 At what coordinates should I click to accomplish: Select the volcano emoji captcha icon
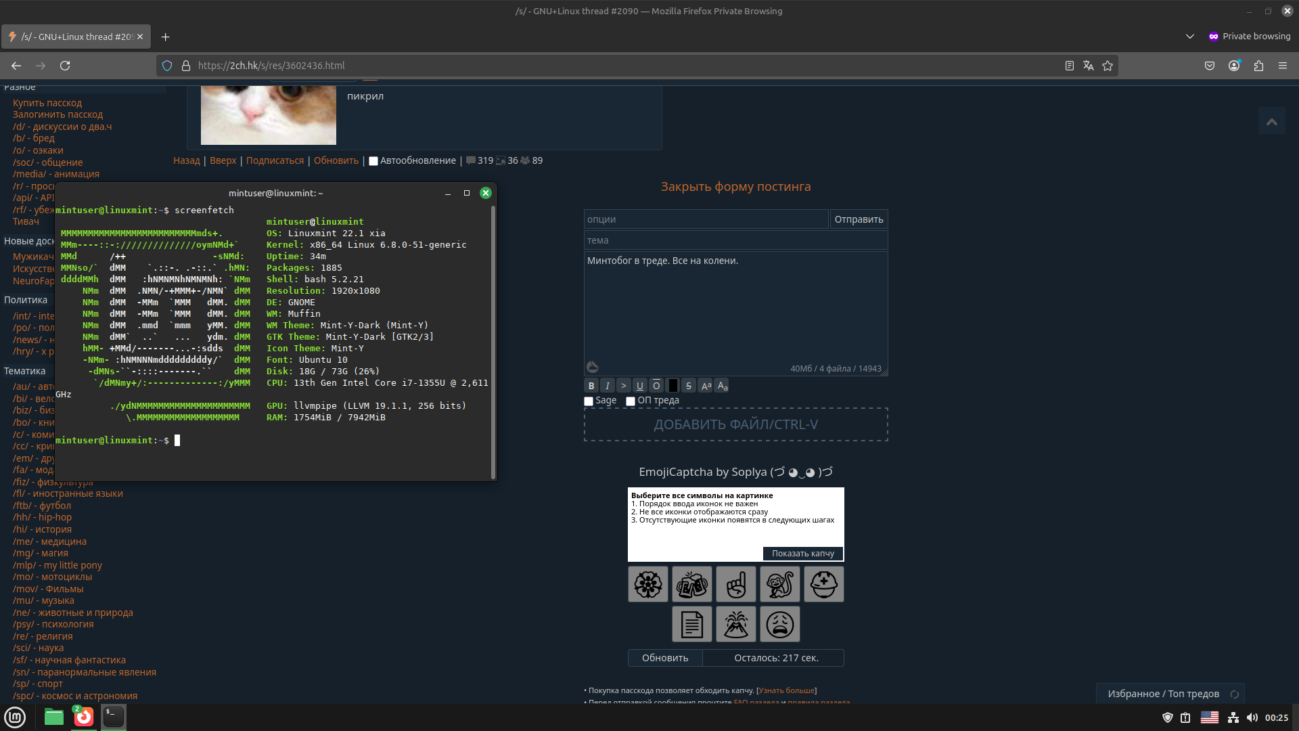pyautogui.click(x=736, y=624)
